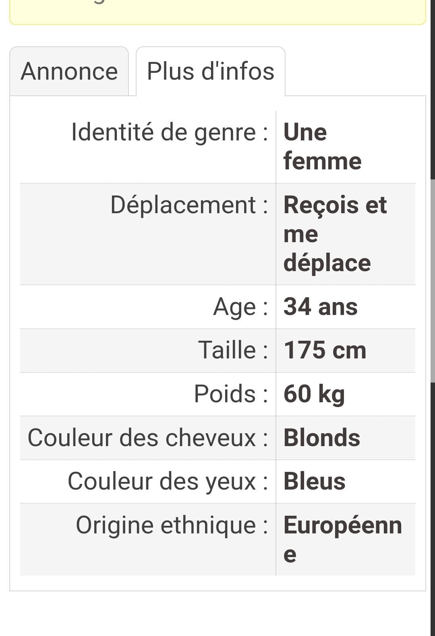
Task: Click the Age label
Action: click(240, 307)
